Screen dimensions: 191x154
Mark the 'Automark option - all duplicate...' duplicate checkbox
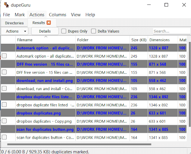pyautogui.click(x=4, y=56)
